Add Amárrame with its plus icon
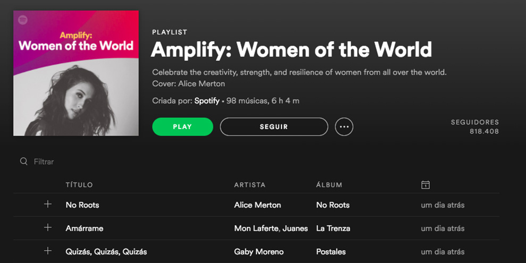Screen dimensions: 526x263 coord(48,227)
